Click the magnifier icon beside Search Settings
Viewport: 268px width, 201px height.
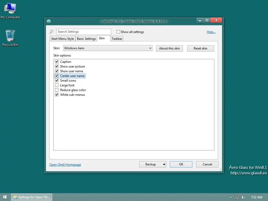click(x=51, y=32)
